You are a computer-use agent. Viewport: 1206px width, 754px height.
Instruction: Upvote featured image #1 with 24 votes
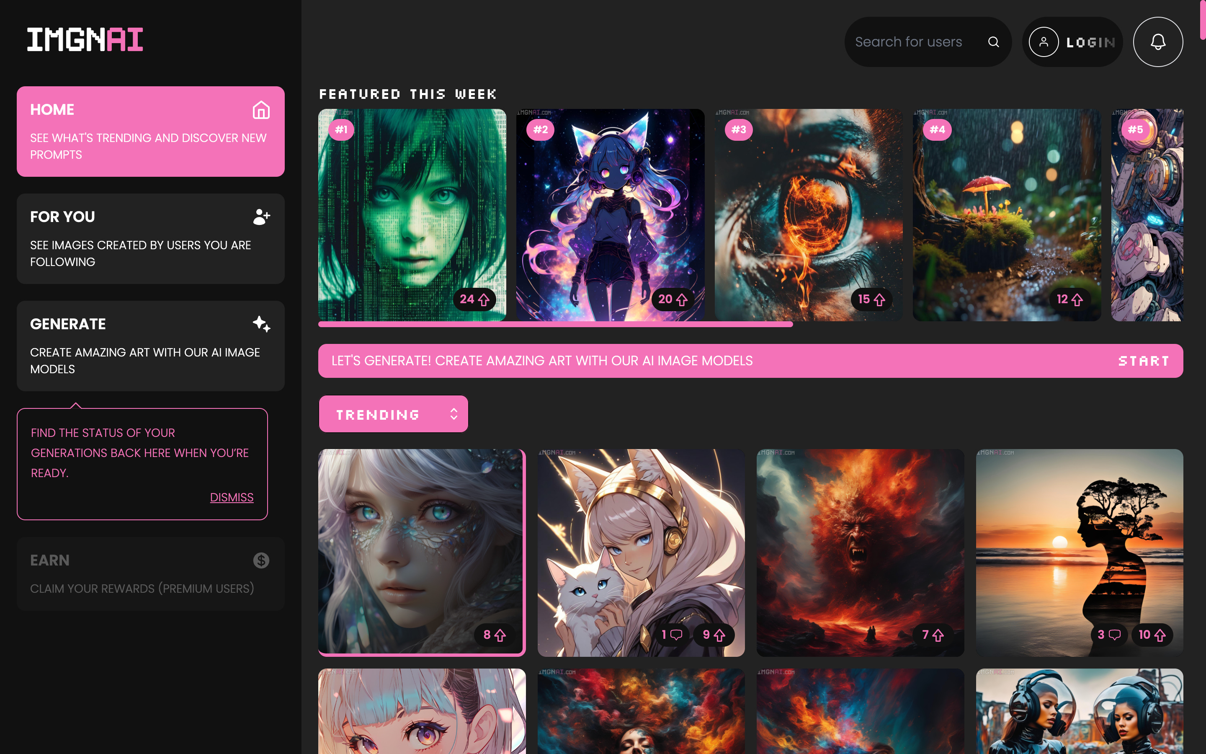point(474,299)
